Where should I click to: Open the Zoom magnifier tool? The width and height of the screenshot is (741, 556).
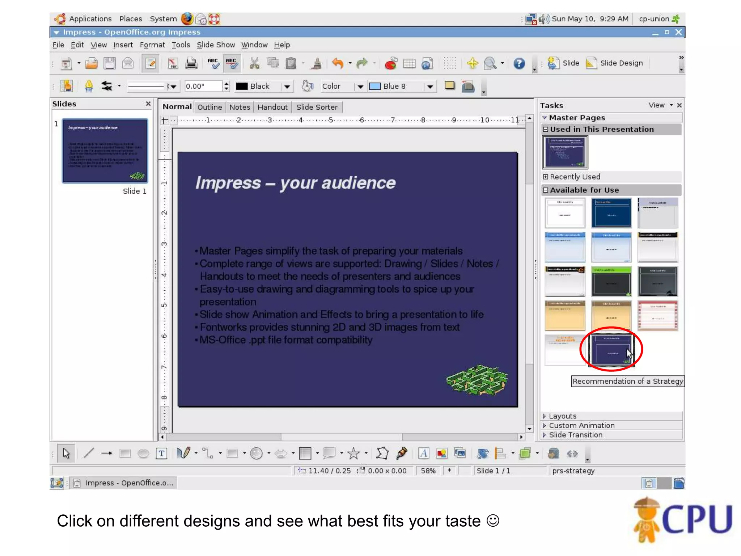pyautogui.click(x=490, y=63)
